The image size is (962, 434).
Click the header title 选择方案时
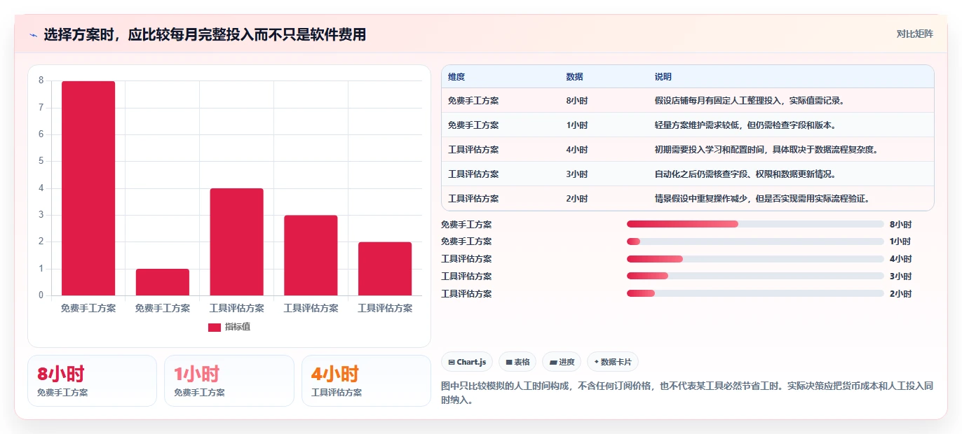(205, 34)
